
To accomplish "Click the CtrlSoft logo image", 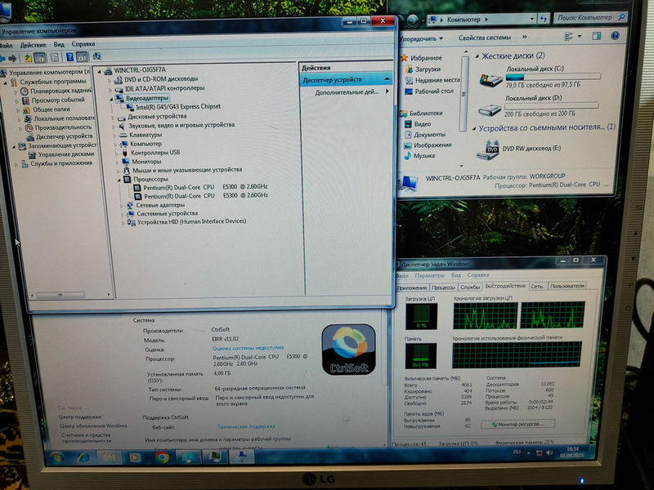I will tap(349, 350).
